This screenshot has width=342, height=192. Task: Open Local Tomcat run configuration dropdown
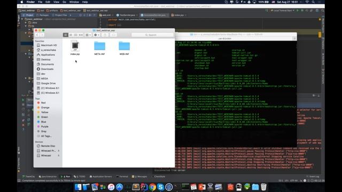tap(283, 11)
